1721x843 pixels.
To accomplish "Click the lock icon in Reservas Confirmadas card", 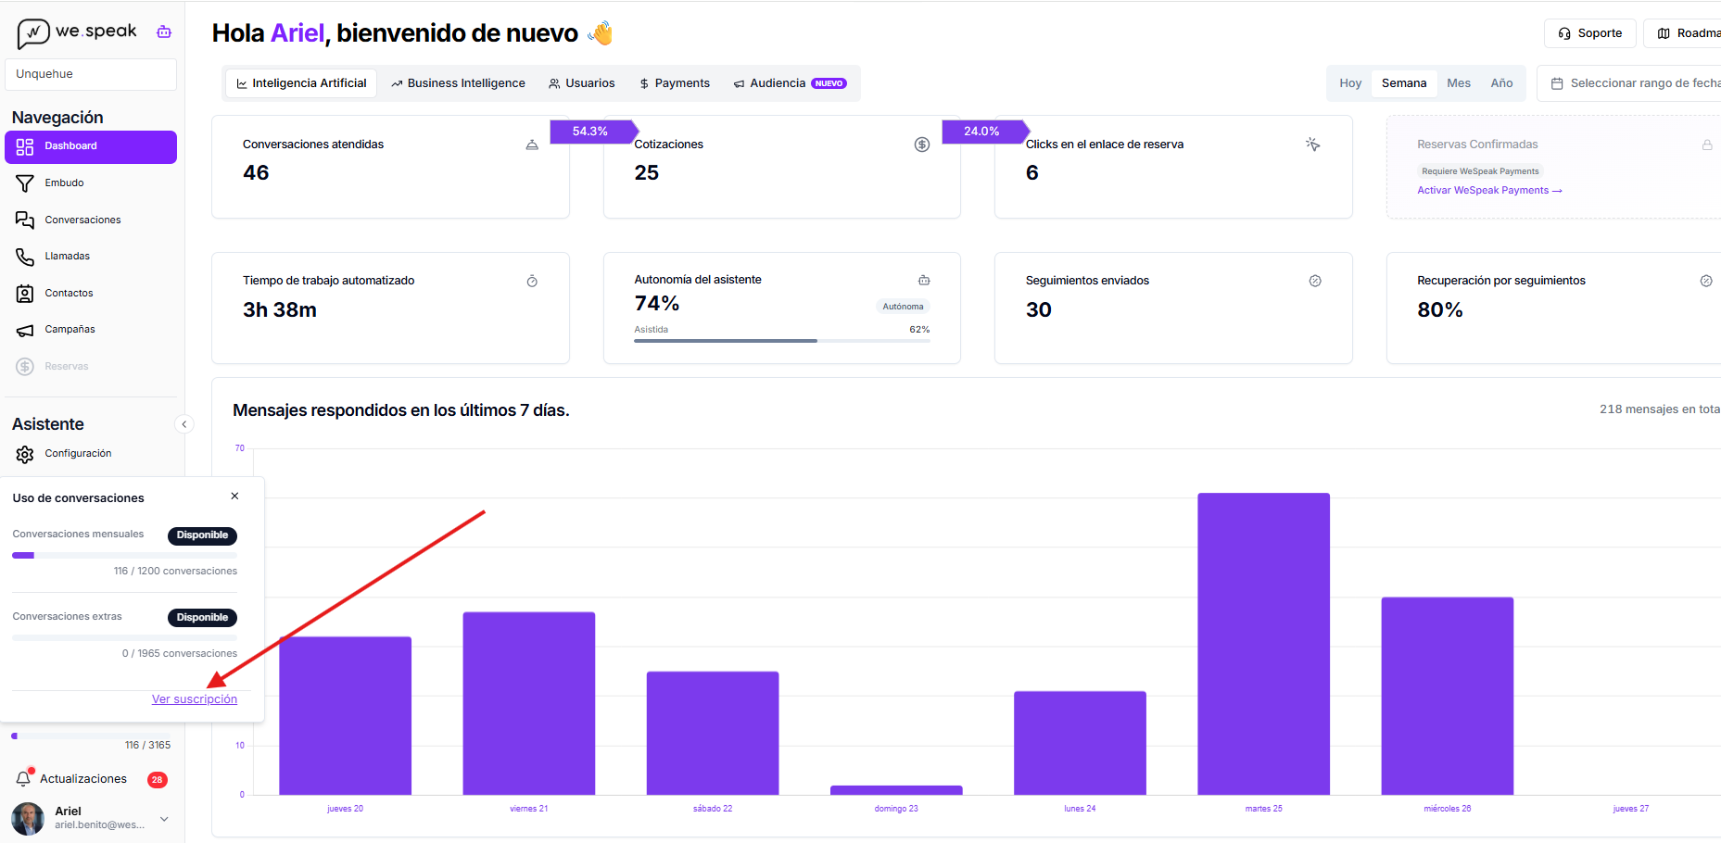I will (1707, 145).
